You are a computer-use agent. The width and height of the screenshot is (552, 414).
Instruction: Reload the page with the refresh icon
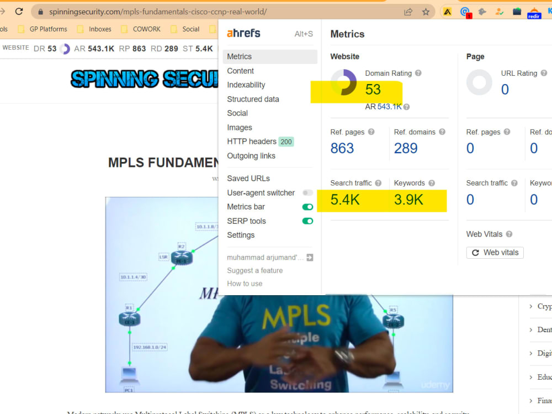point(19,11)
